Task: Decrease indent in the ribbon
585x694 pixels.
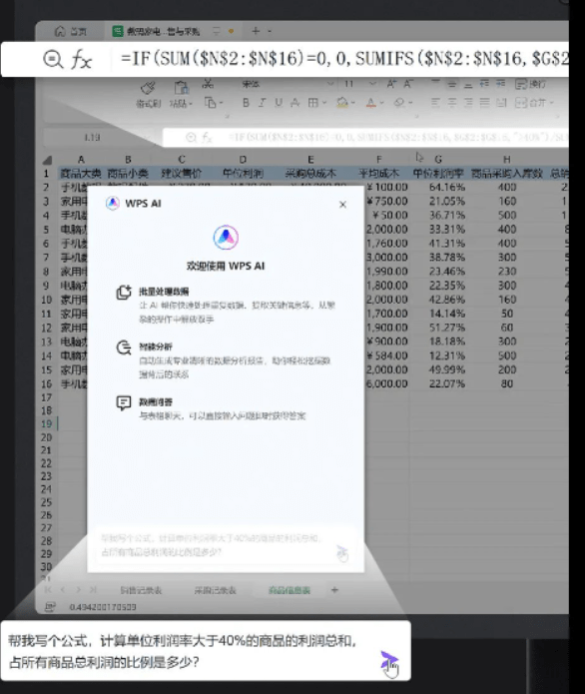Action: 484,84
